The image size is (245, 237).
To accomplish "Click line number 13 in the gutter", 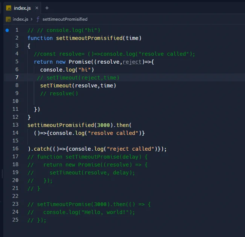I will tap(15, 125).
